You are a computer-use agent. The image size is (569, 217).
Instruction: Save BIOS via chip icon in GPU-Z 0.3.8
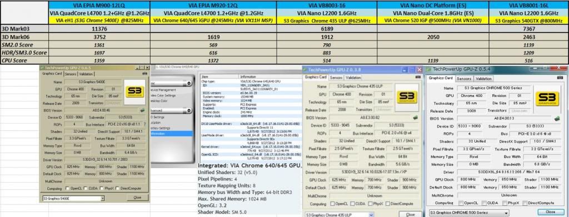[x=415, y=117]
